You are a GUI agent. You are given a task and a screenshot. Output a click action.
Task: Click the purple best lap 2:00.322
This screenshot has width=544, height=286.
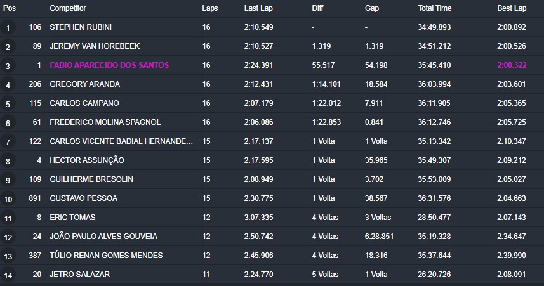click(512, 65)
